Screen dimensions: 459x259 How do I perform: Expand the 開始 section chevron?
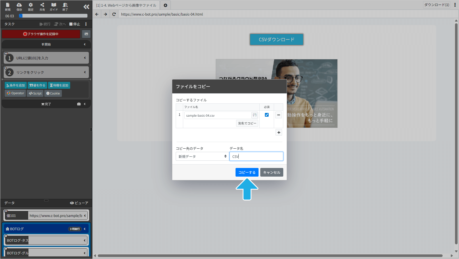[x=85, y=44]
